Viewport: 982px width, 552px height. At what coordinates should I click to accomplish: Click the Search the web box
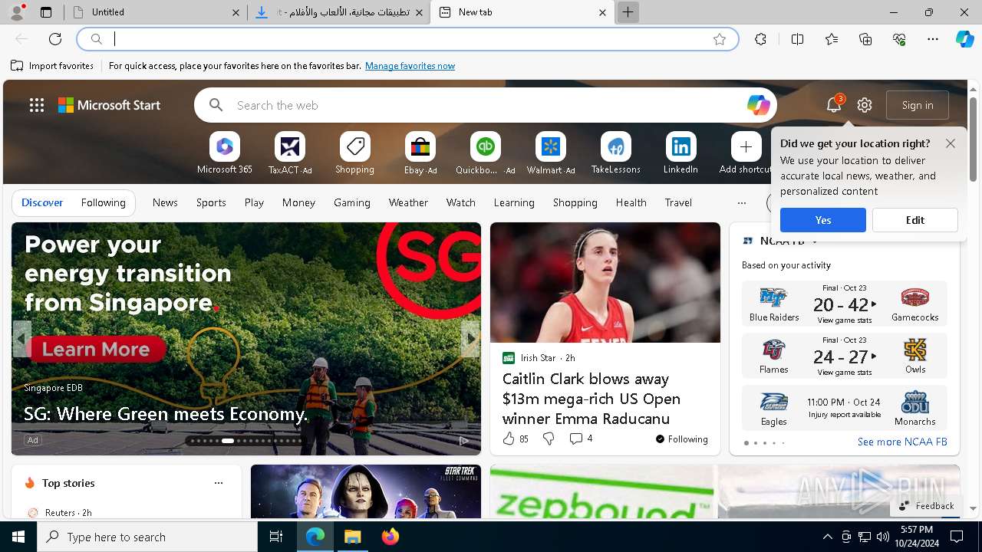coord(487,105)
